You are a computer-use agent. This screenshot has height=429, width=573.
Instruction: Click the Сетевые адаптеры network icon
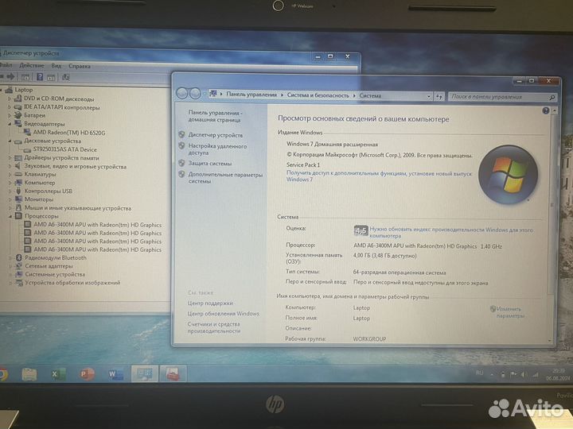point(18,266)
